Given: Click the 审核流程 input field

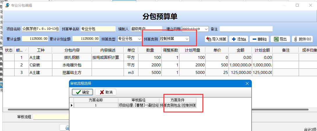Looking at the screenshot, I should (51, 117).
